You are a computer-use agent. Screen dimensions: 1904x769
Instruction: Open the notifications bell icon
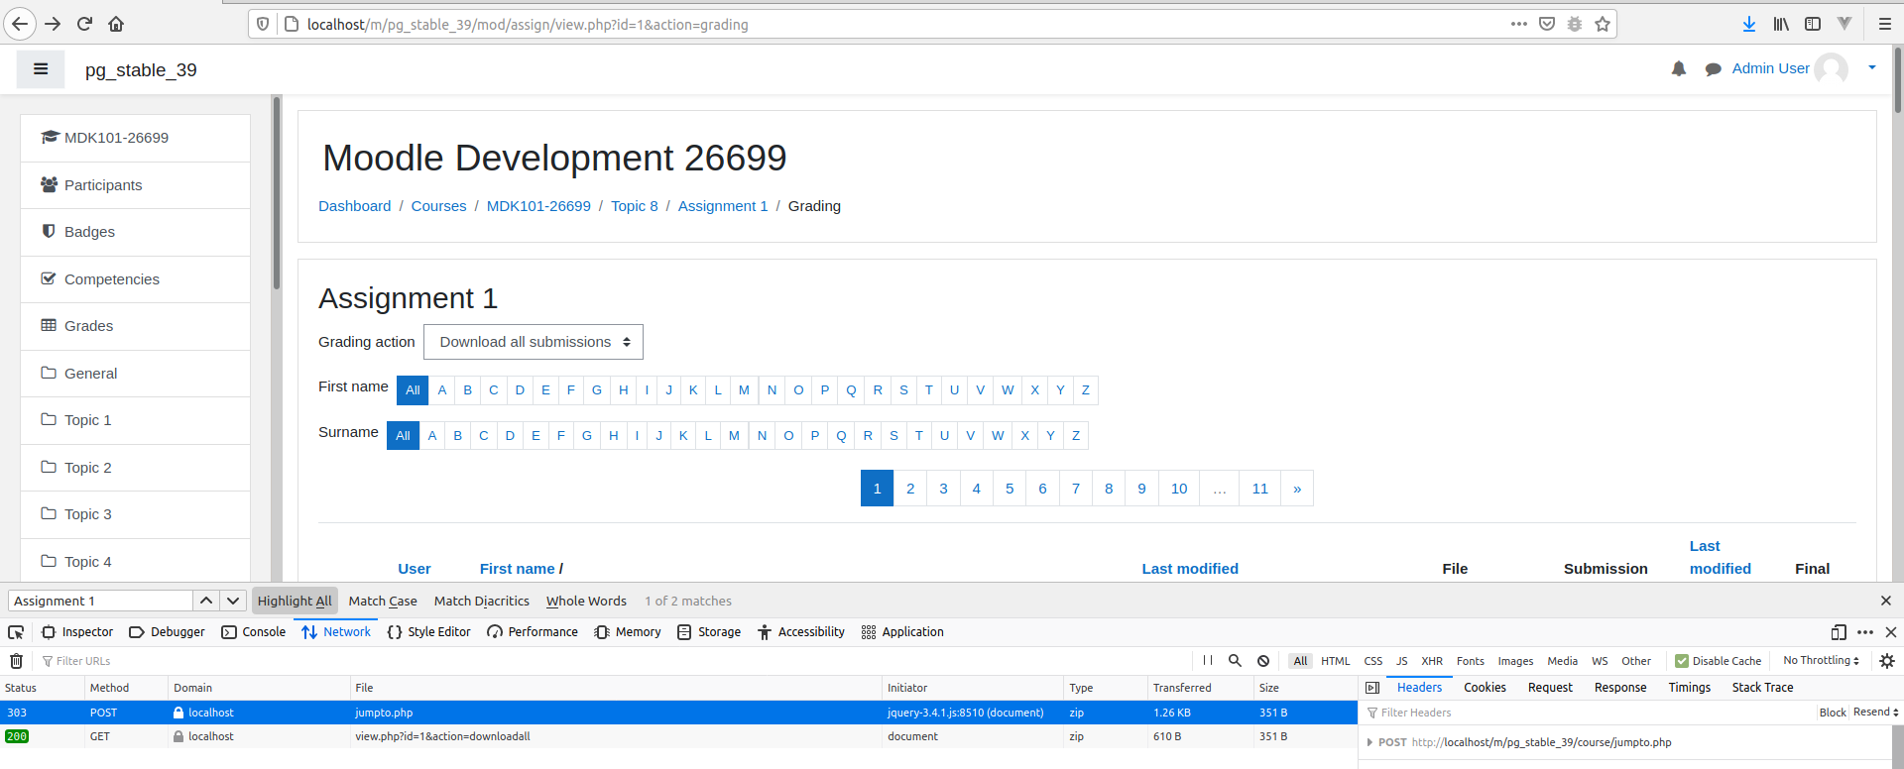pyautogui.click(x=1679, y=68)
